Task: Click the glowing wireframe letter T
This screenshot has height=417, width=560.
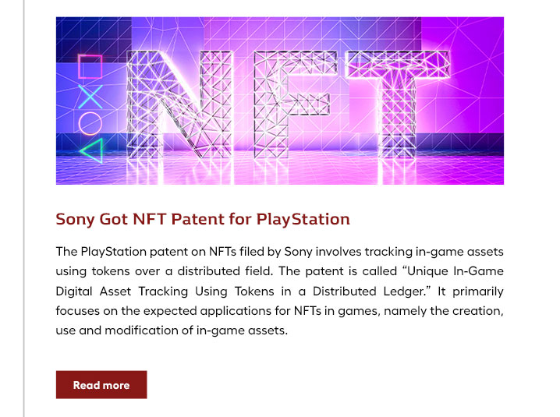Action: [398, 105]
